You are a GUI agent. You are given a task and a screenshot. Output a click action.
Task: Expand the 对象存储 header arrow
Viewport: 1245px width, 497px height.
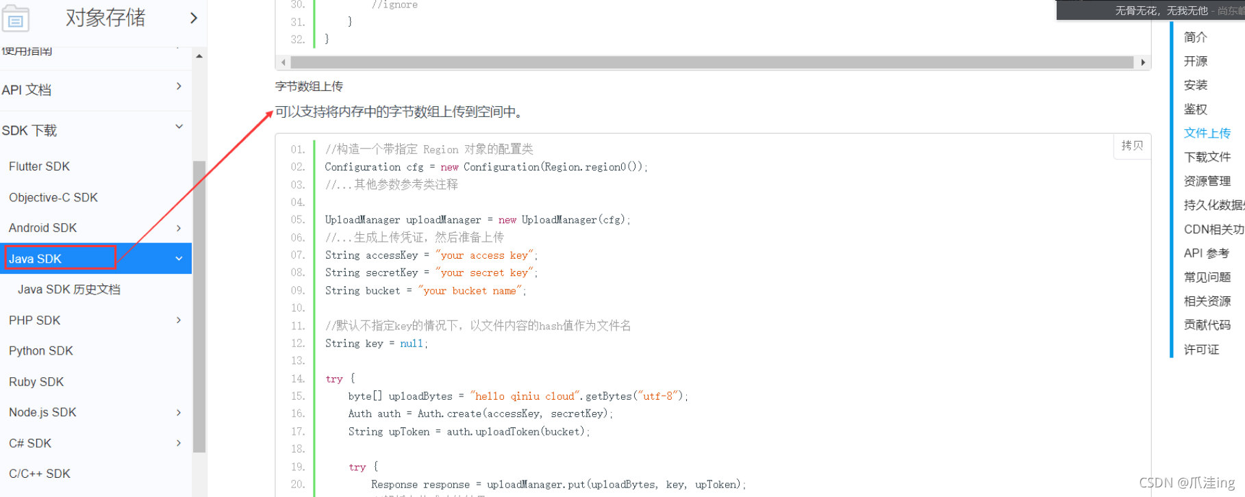coord(194,18)
